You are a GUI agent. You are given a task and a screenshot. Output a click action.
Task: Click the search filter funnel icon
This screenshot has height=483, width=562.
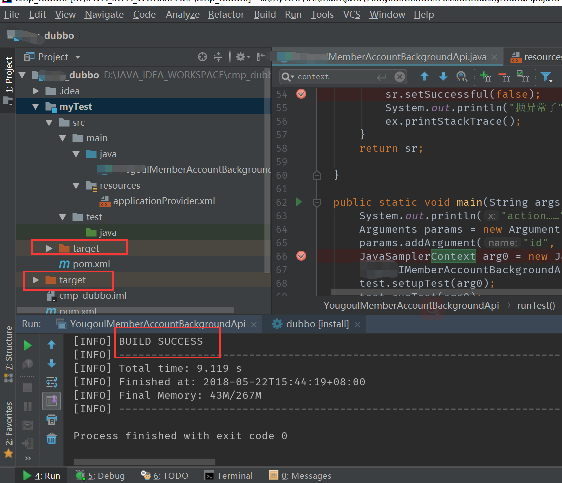point(546,77)
